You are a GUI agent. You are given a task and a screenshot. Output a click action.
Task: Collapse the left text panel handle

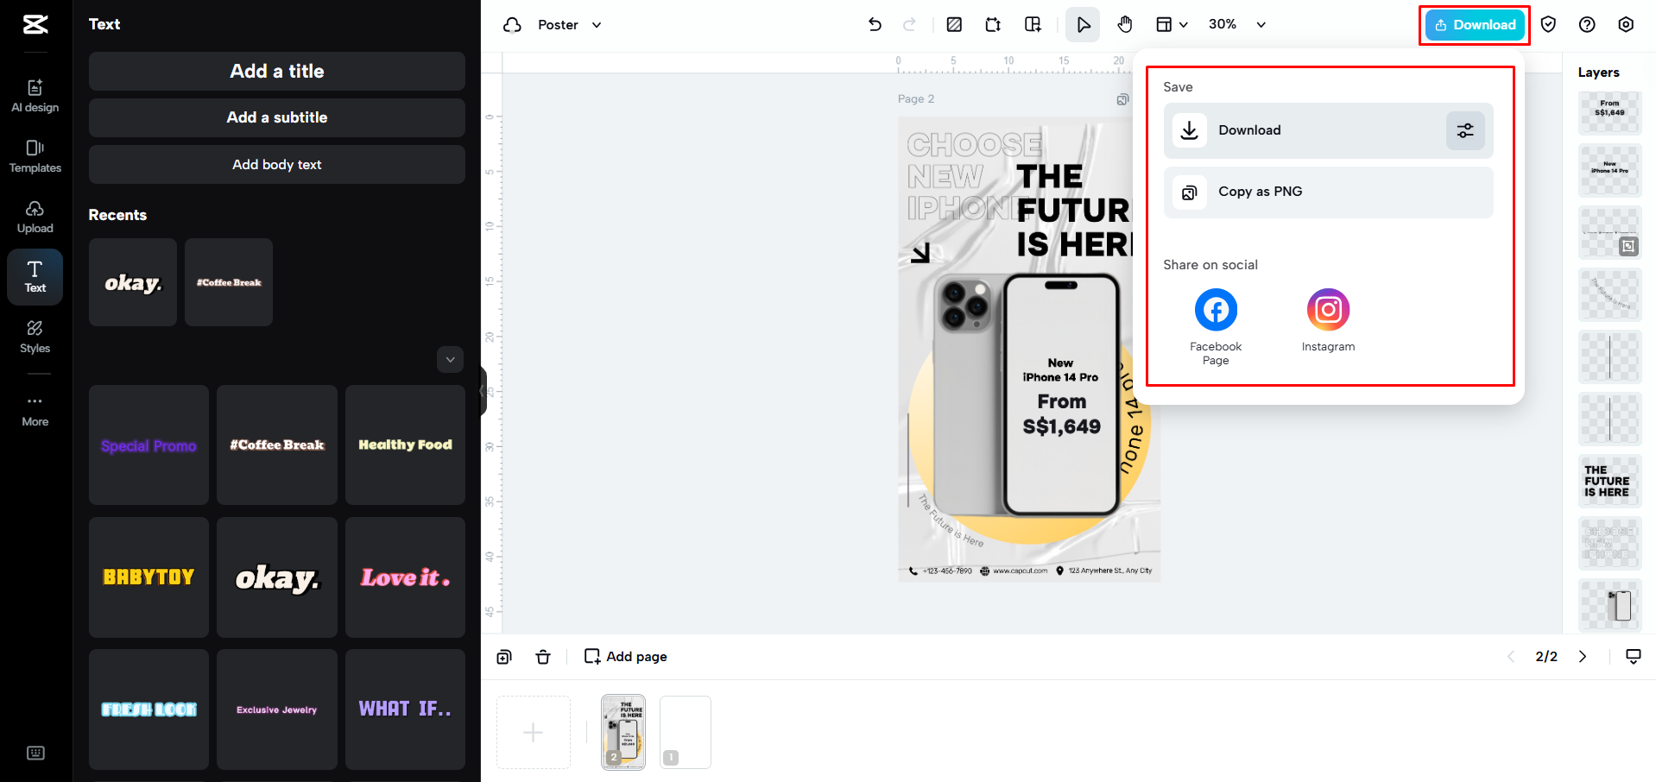pos(484,391)
